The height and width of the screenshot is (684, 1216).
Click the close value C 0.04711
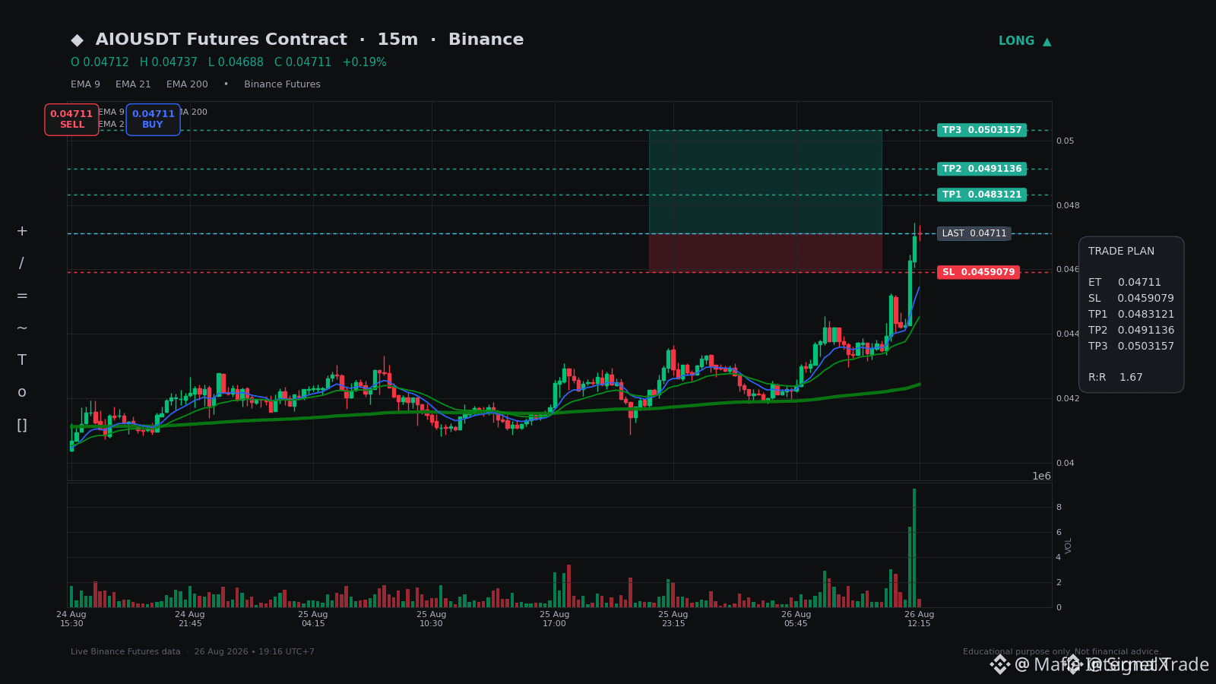tap(302, 62)
